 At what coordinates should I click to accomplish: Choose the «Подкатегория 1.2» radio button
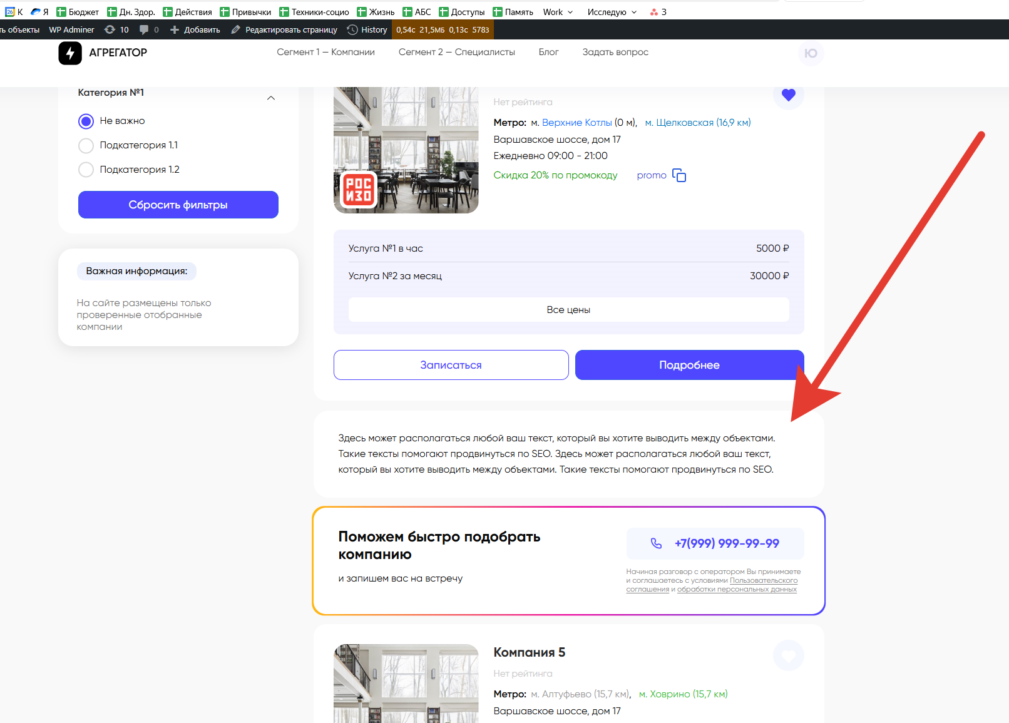pos(86,170)
